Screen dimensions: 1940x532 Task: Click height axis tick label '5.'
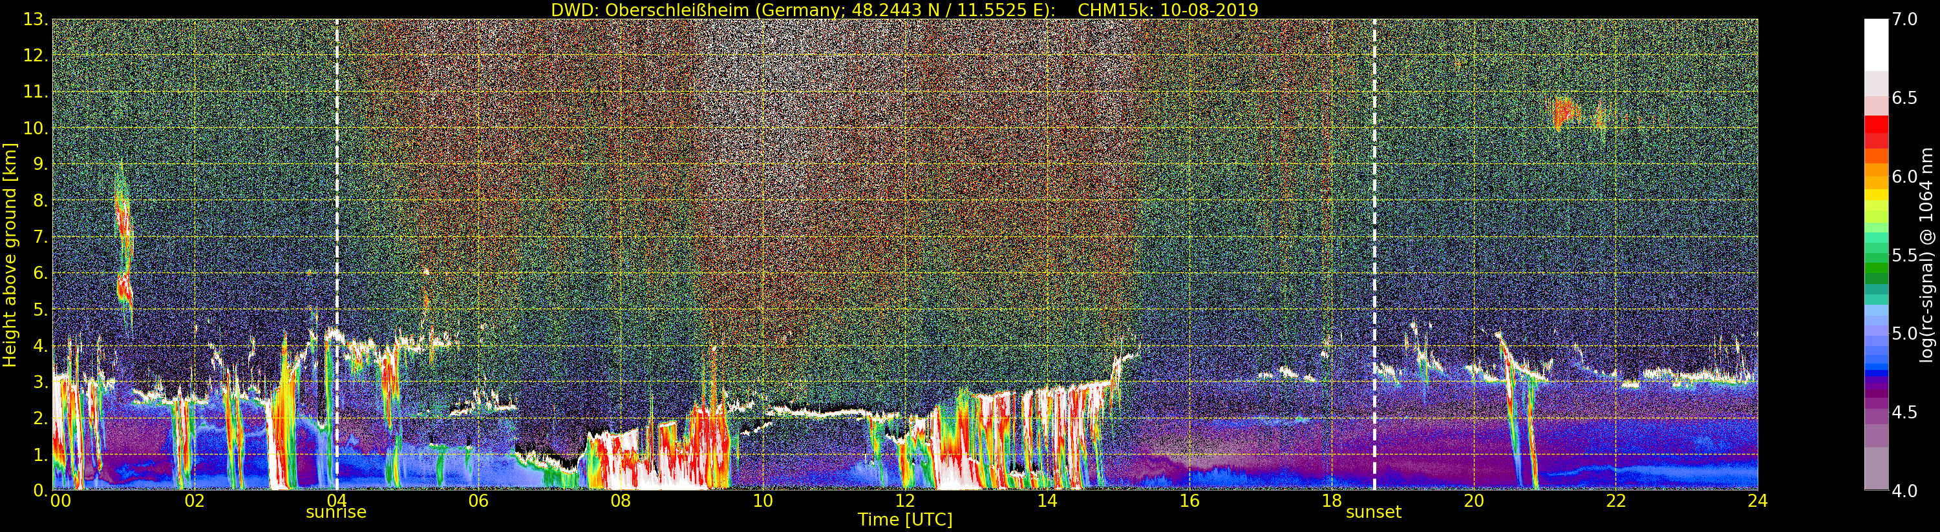click(x=40, y=309)
